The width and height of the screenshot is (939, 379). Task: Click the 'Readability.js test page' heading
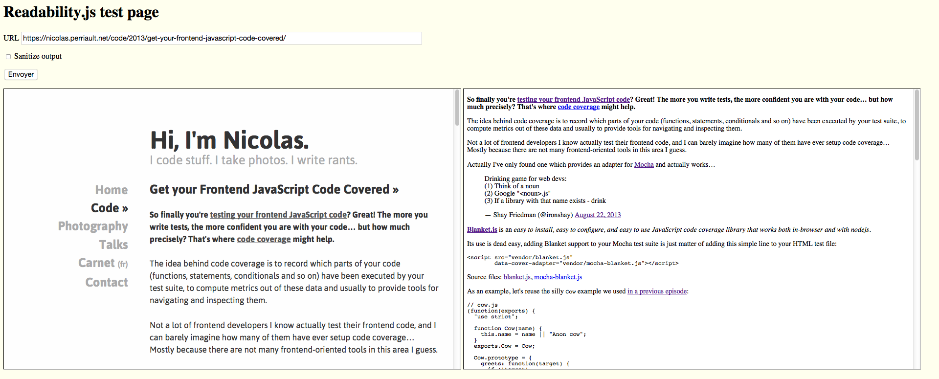point(81,12)
